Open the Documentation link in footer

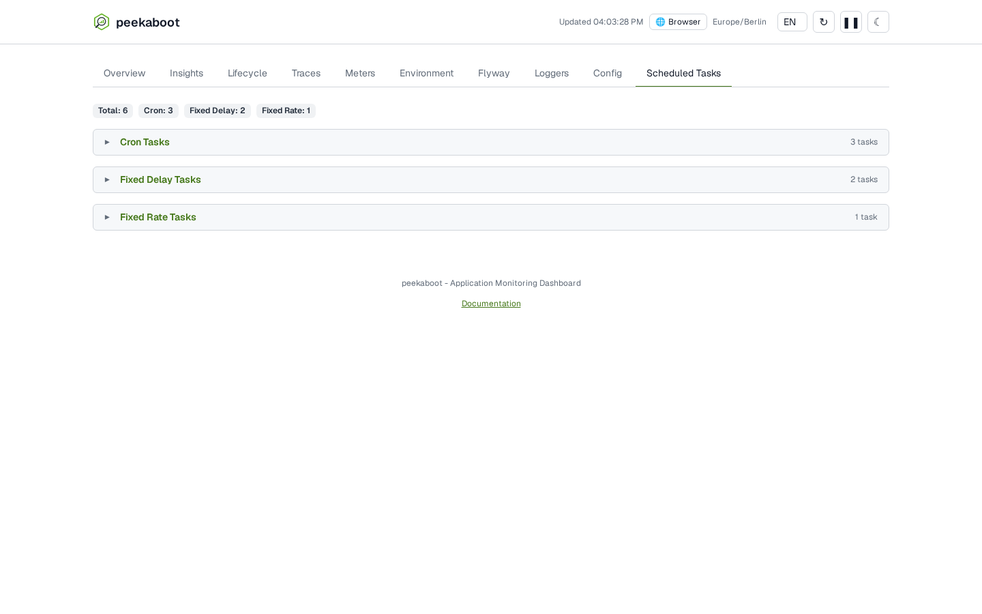pos(491,304)
